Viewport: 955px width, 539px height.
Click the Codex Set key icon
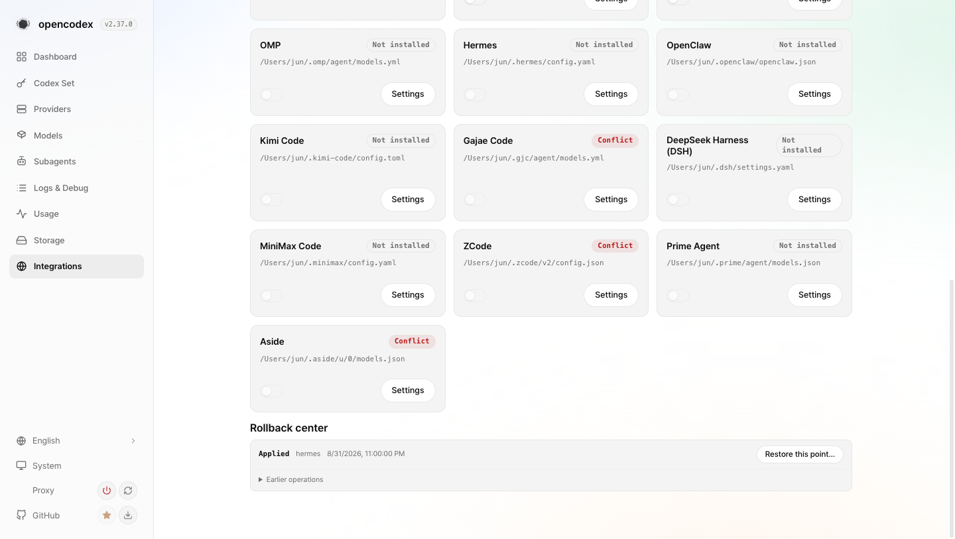[x=21, y=83]
